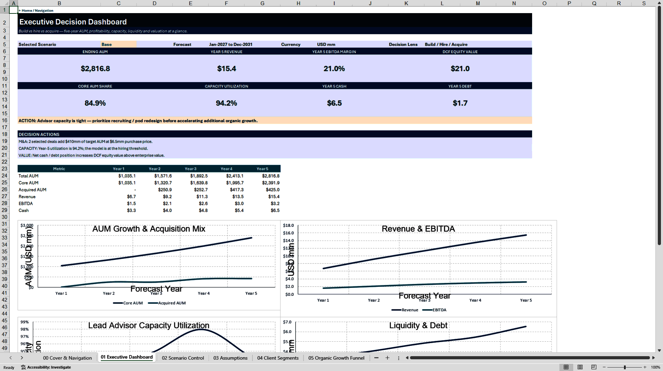This screenshot has width=663, height=371.
Task: Click the zoom in plus button
Action: tap(645, 367)
